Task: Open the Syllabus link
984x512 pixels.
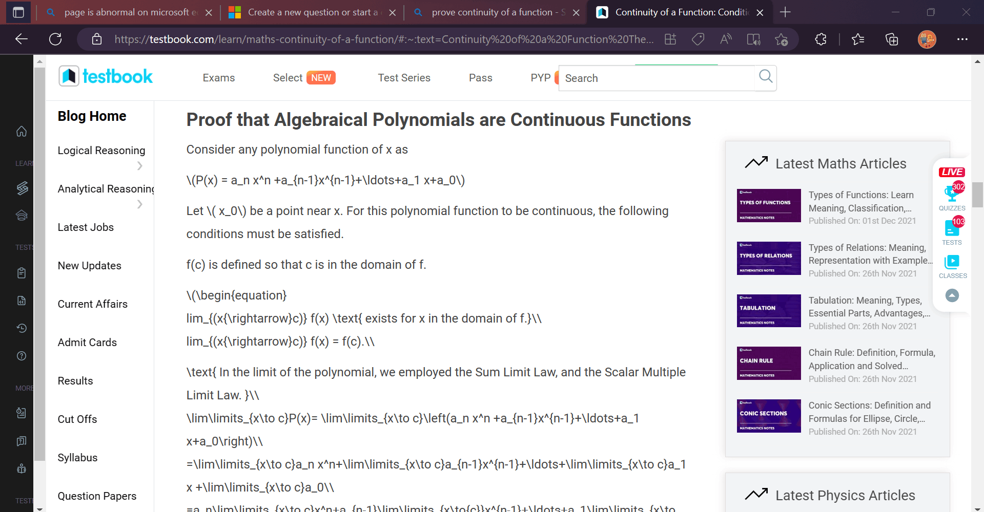Action: click(77, 458)
